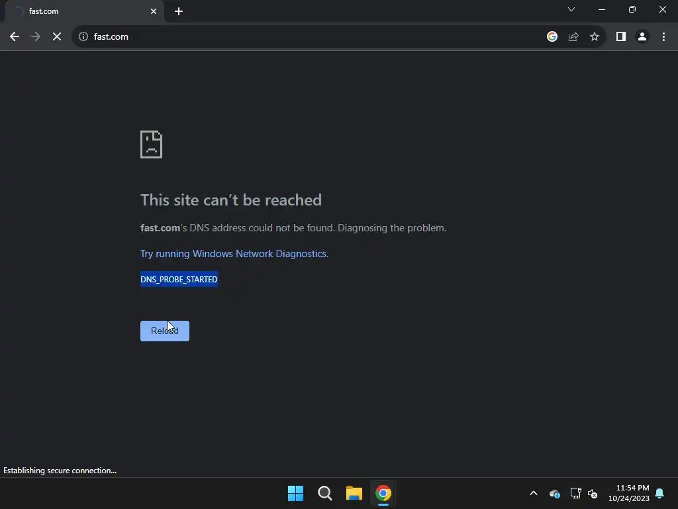The width and height of the screenshot is (678, 509).
Task: Expand the tab search dropdown arrow
Action: coord(571,9)
